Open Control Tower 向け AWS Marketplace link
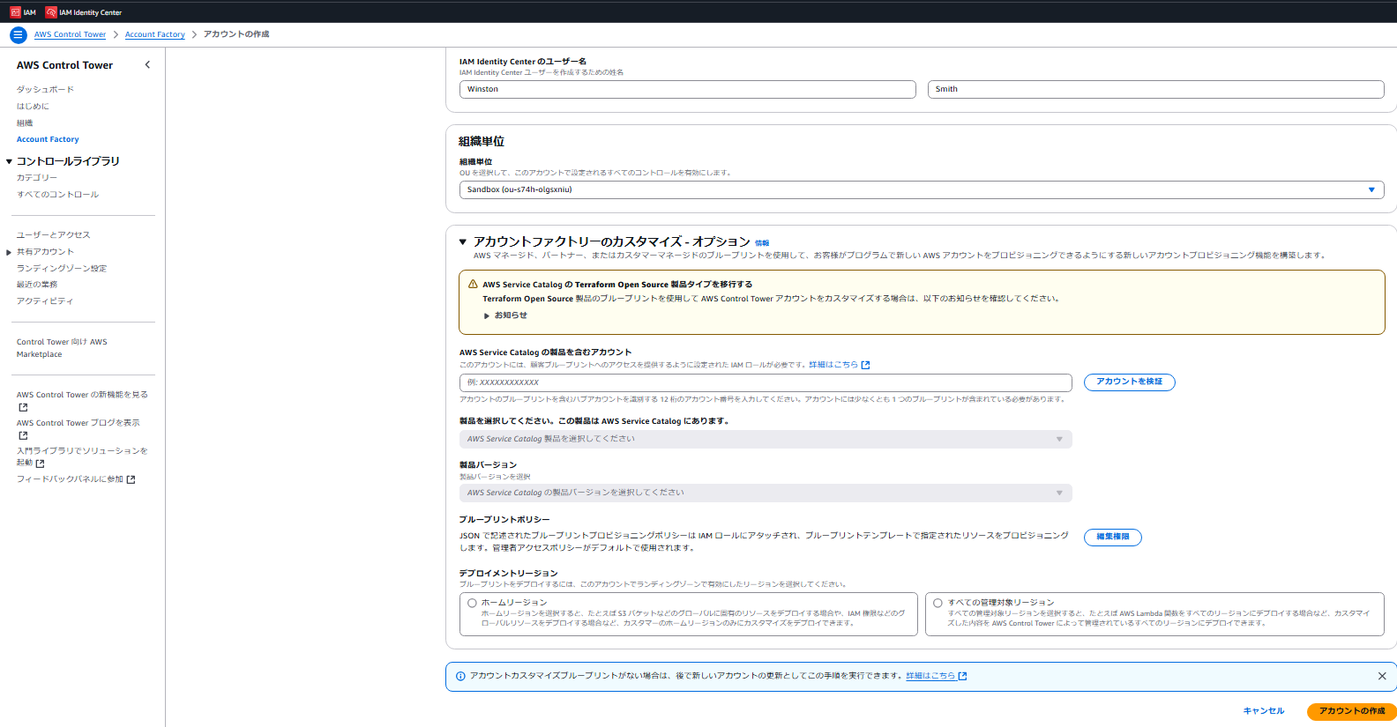The image size is (1397, 727). [62, 348]
